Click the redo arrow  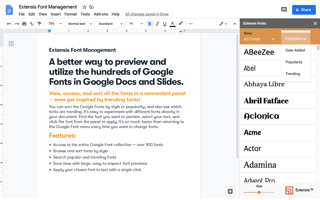pos(17,24)
